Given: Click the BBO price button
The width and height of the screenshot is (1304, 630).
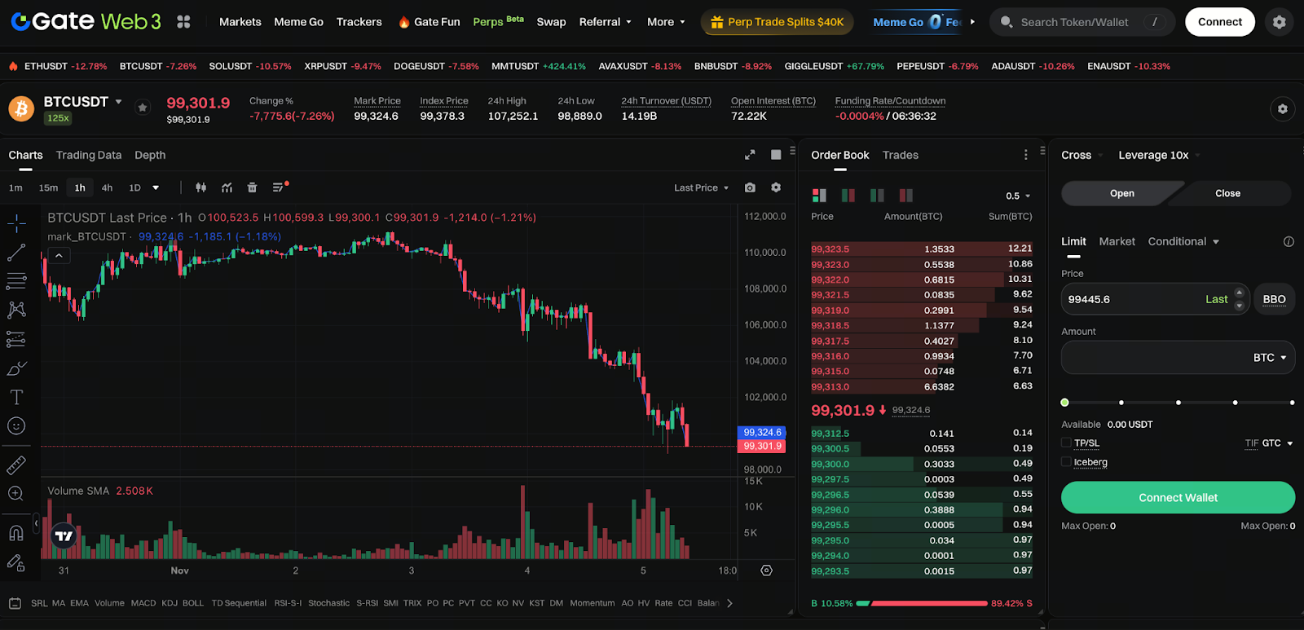Looking at the screenshot, I should (1274, 299).
